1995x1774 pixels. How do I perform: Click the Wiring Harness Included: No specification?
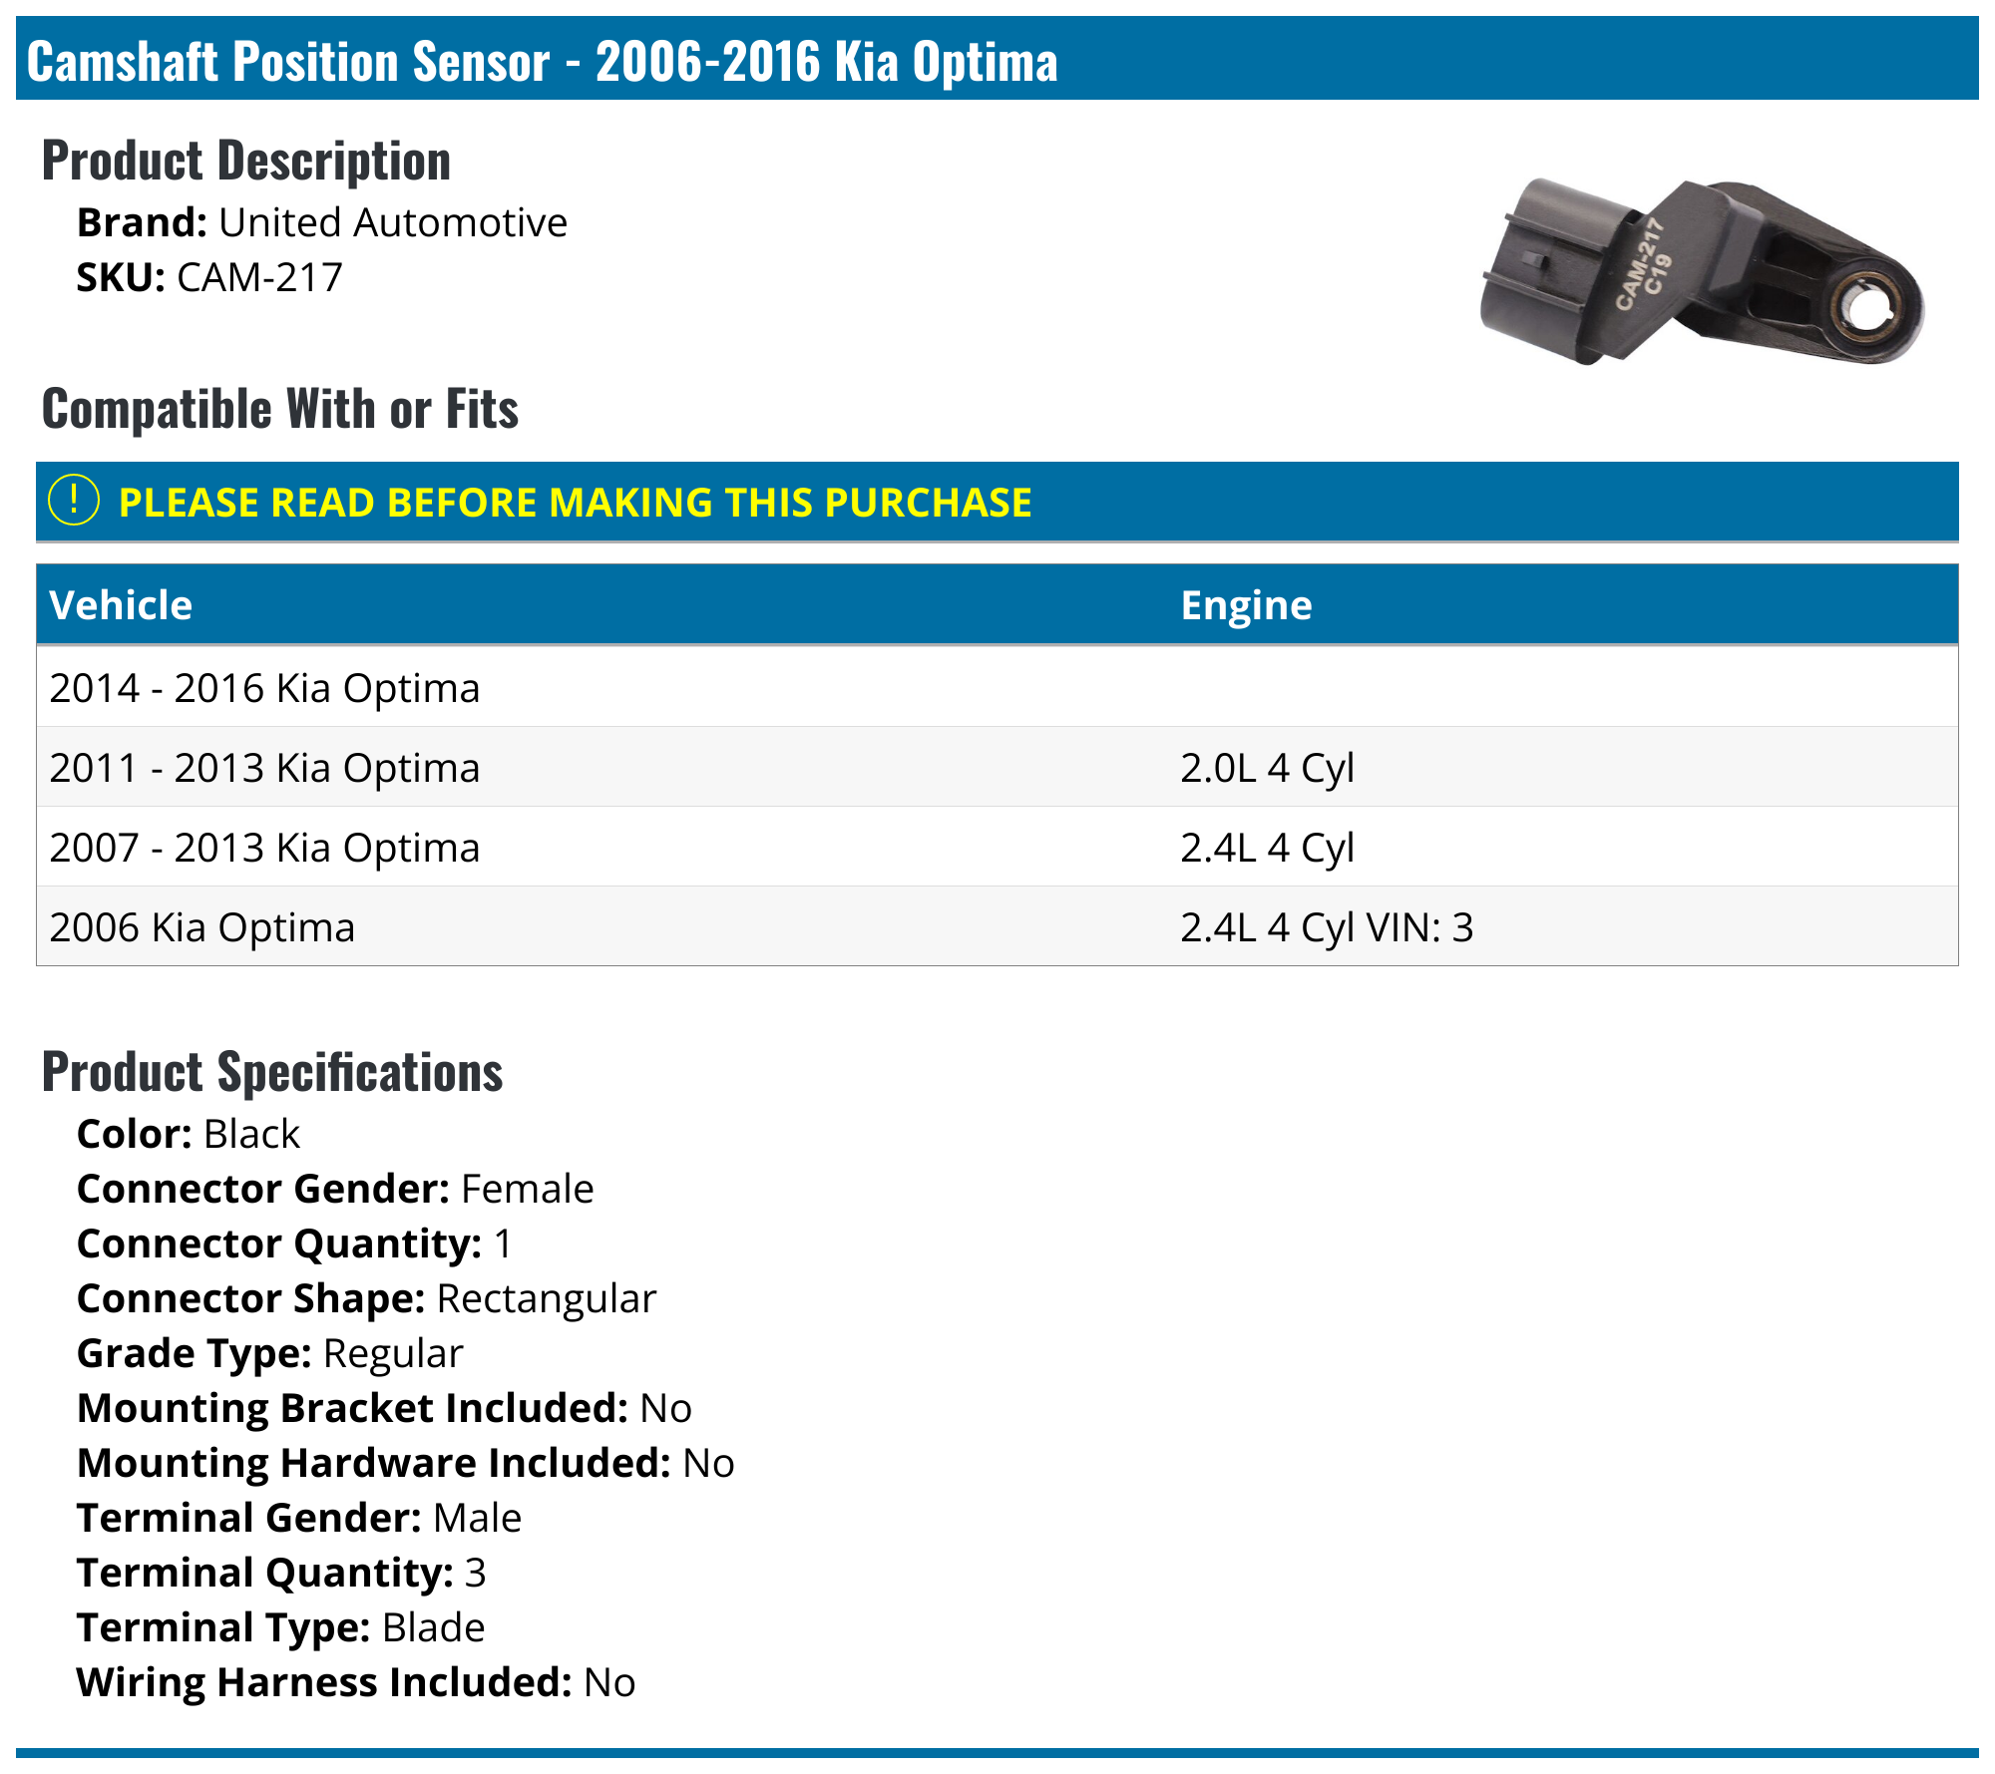[356, 1682]
